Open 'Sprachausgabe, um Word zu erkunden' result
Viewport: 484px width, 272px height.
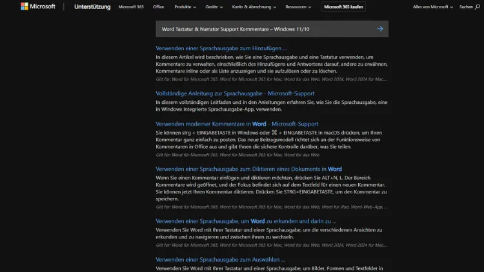[246, 221]
